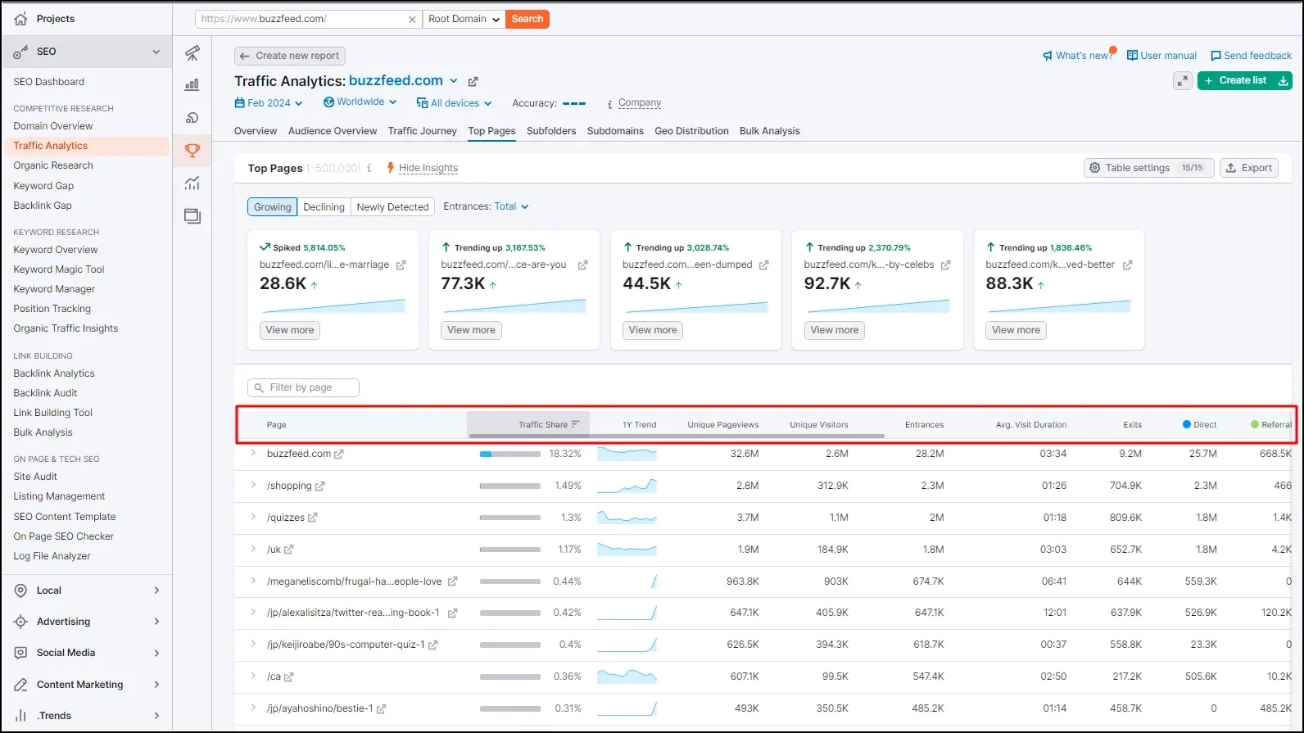Open external link for by-celebs insight card
Image resolution: width=1304 pixels, height=733 pixels.
tap(945, 265)
